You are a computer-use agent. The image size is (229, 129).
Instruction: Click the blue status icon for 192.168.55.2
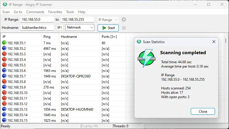pyautogui.click(x=4, y=48)
